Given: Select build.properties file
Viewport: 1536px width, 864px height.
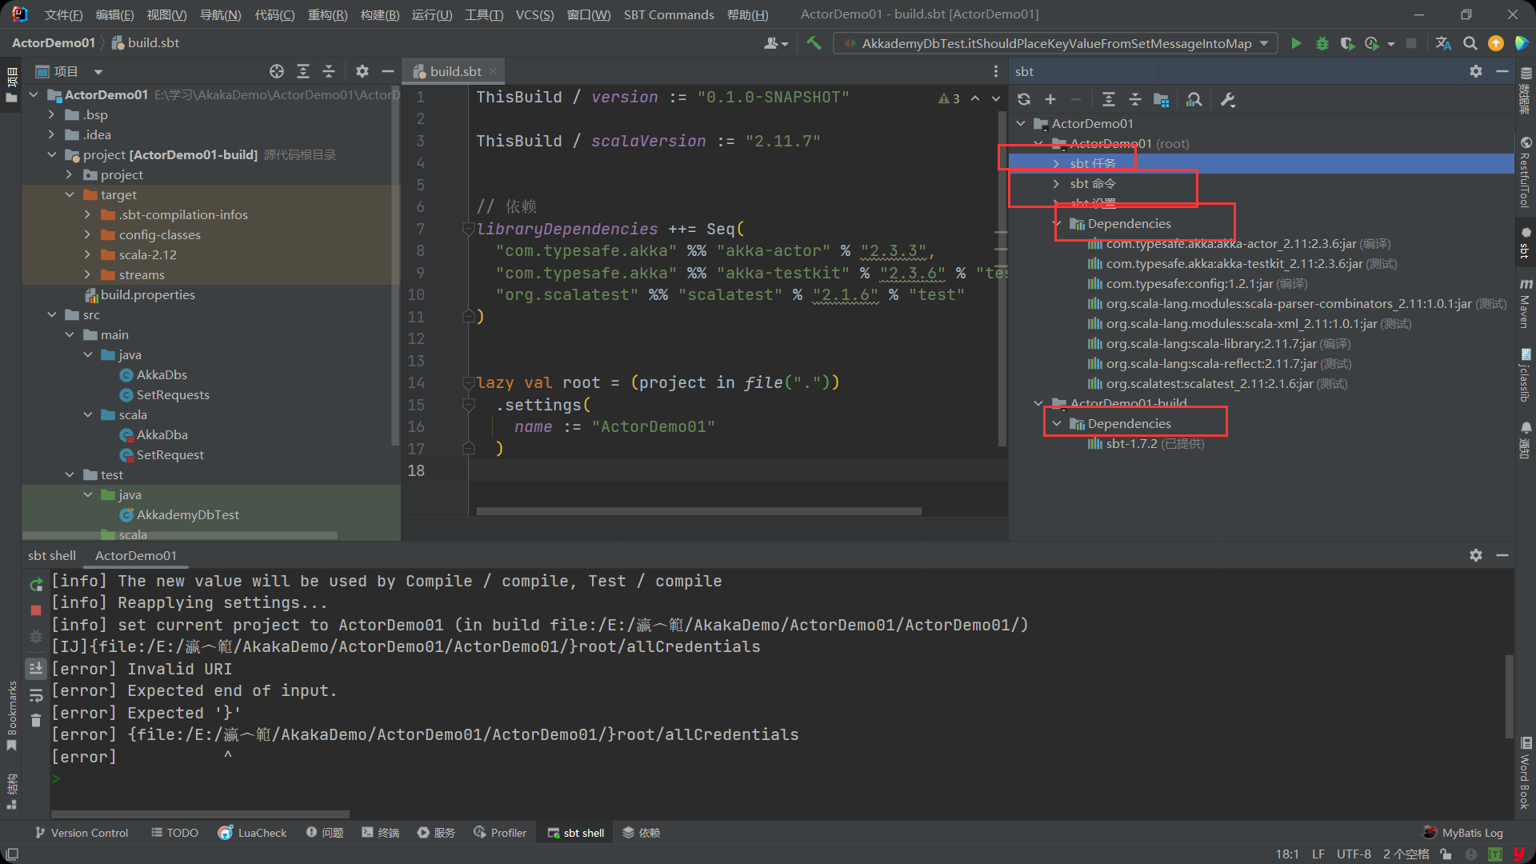Looking at the screenshot, I should click(x=147, y=294).
